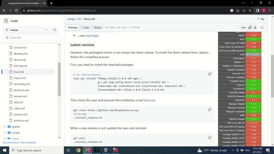This screenshot has height=154, width=274.
Task: Open device.md in file tree
Action: coord(20,60)
